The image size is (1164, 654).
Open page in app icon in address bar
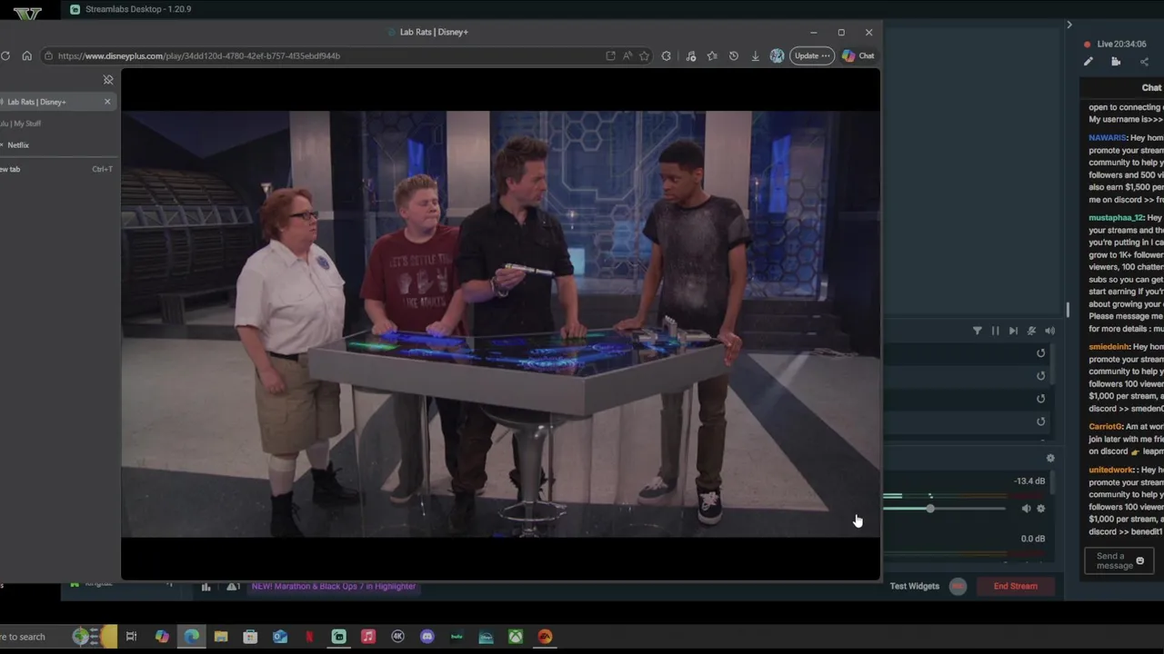pos(610,55)
